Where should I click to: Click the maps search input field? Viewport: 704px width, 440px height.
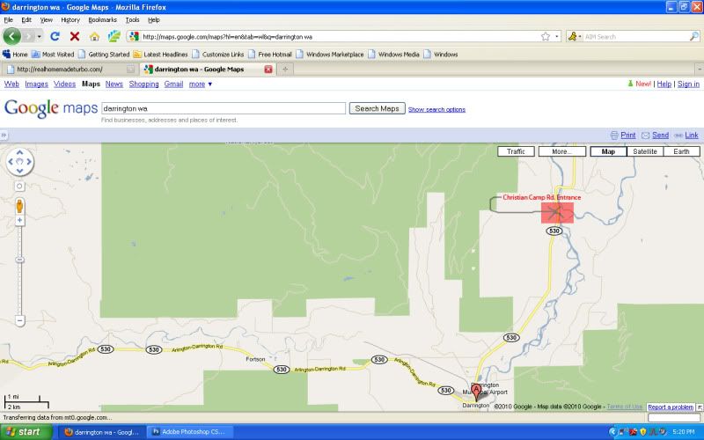point(224,108)
